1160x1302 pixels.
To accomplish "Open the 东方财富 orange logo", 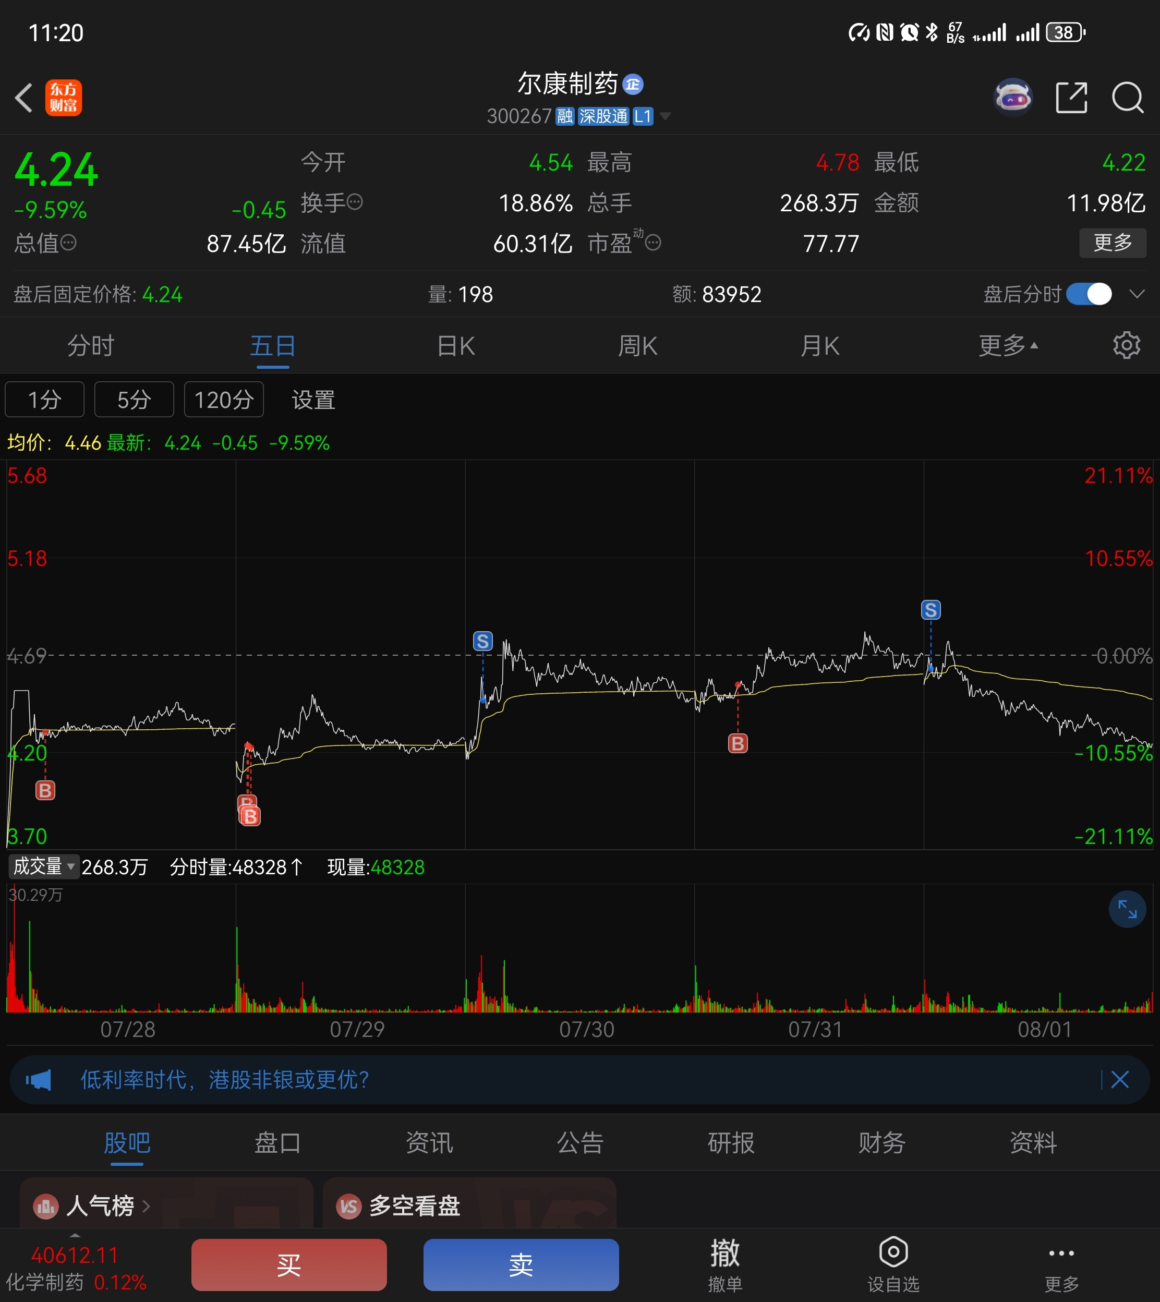I will 63,98.
